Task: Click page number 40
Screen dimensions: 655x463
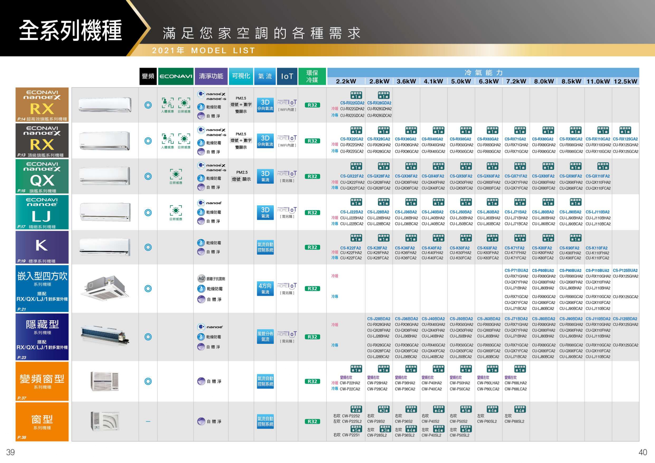Action: coord(643,452)
